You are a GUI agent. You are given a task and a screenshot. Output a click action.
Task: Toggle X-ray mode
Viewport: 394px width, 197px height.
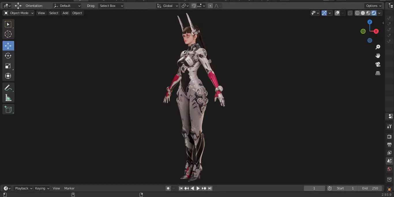pyautogui.click(x=350, y=13)
